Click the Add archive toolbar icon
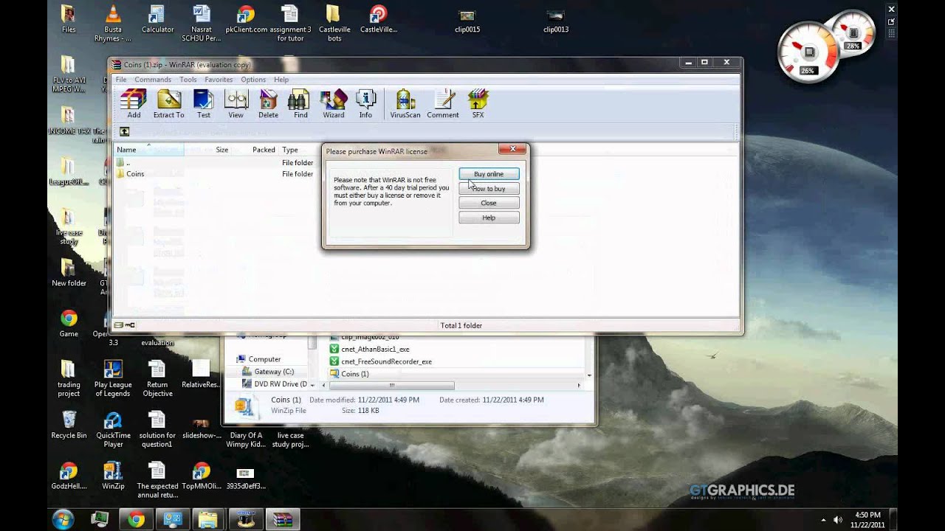945x531 pixels. point(134,103)
